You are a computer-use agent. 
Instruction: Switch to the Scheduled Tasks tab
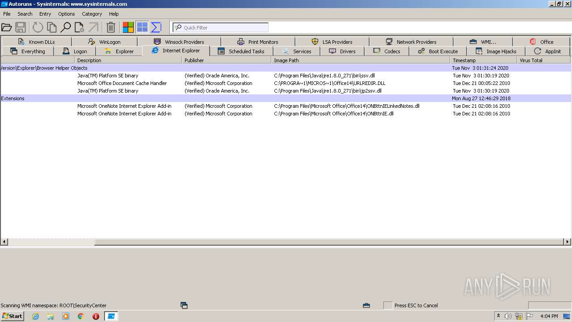click(x=241, y=51)
